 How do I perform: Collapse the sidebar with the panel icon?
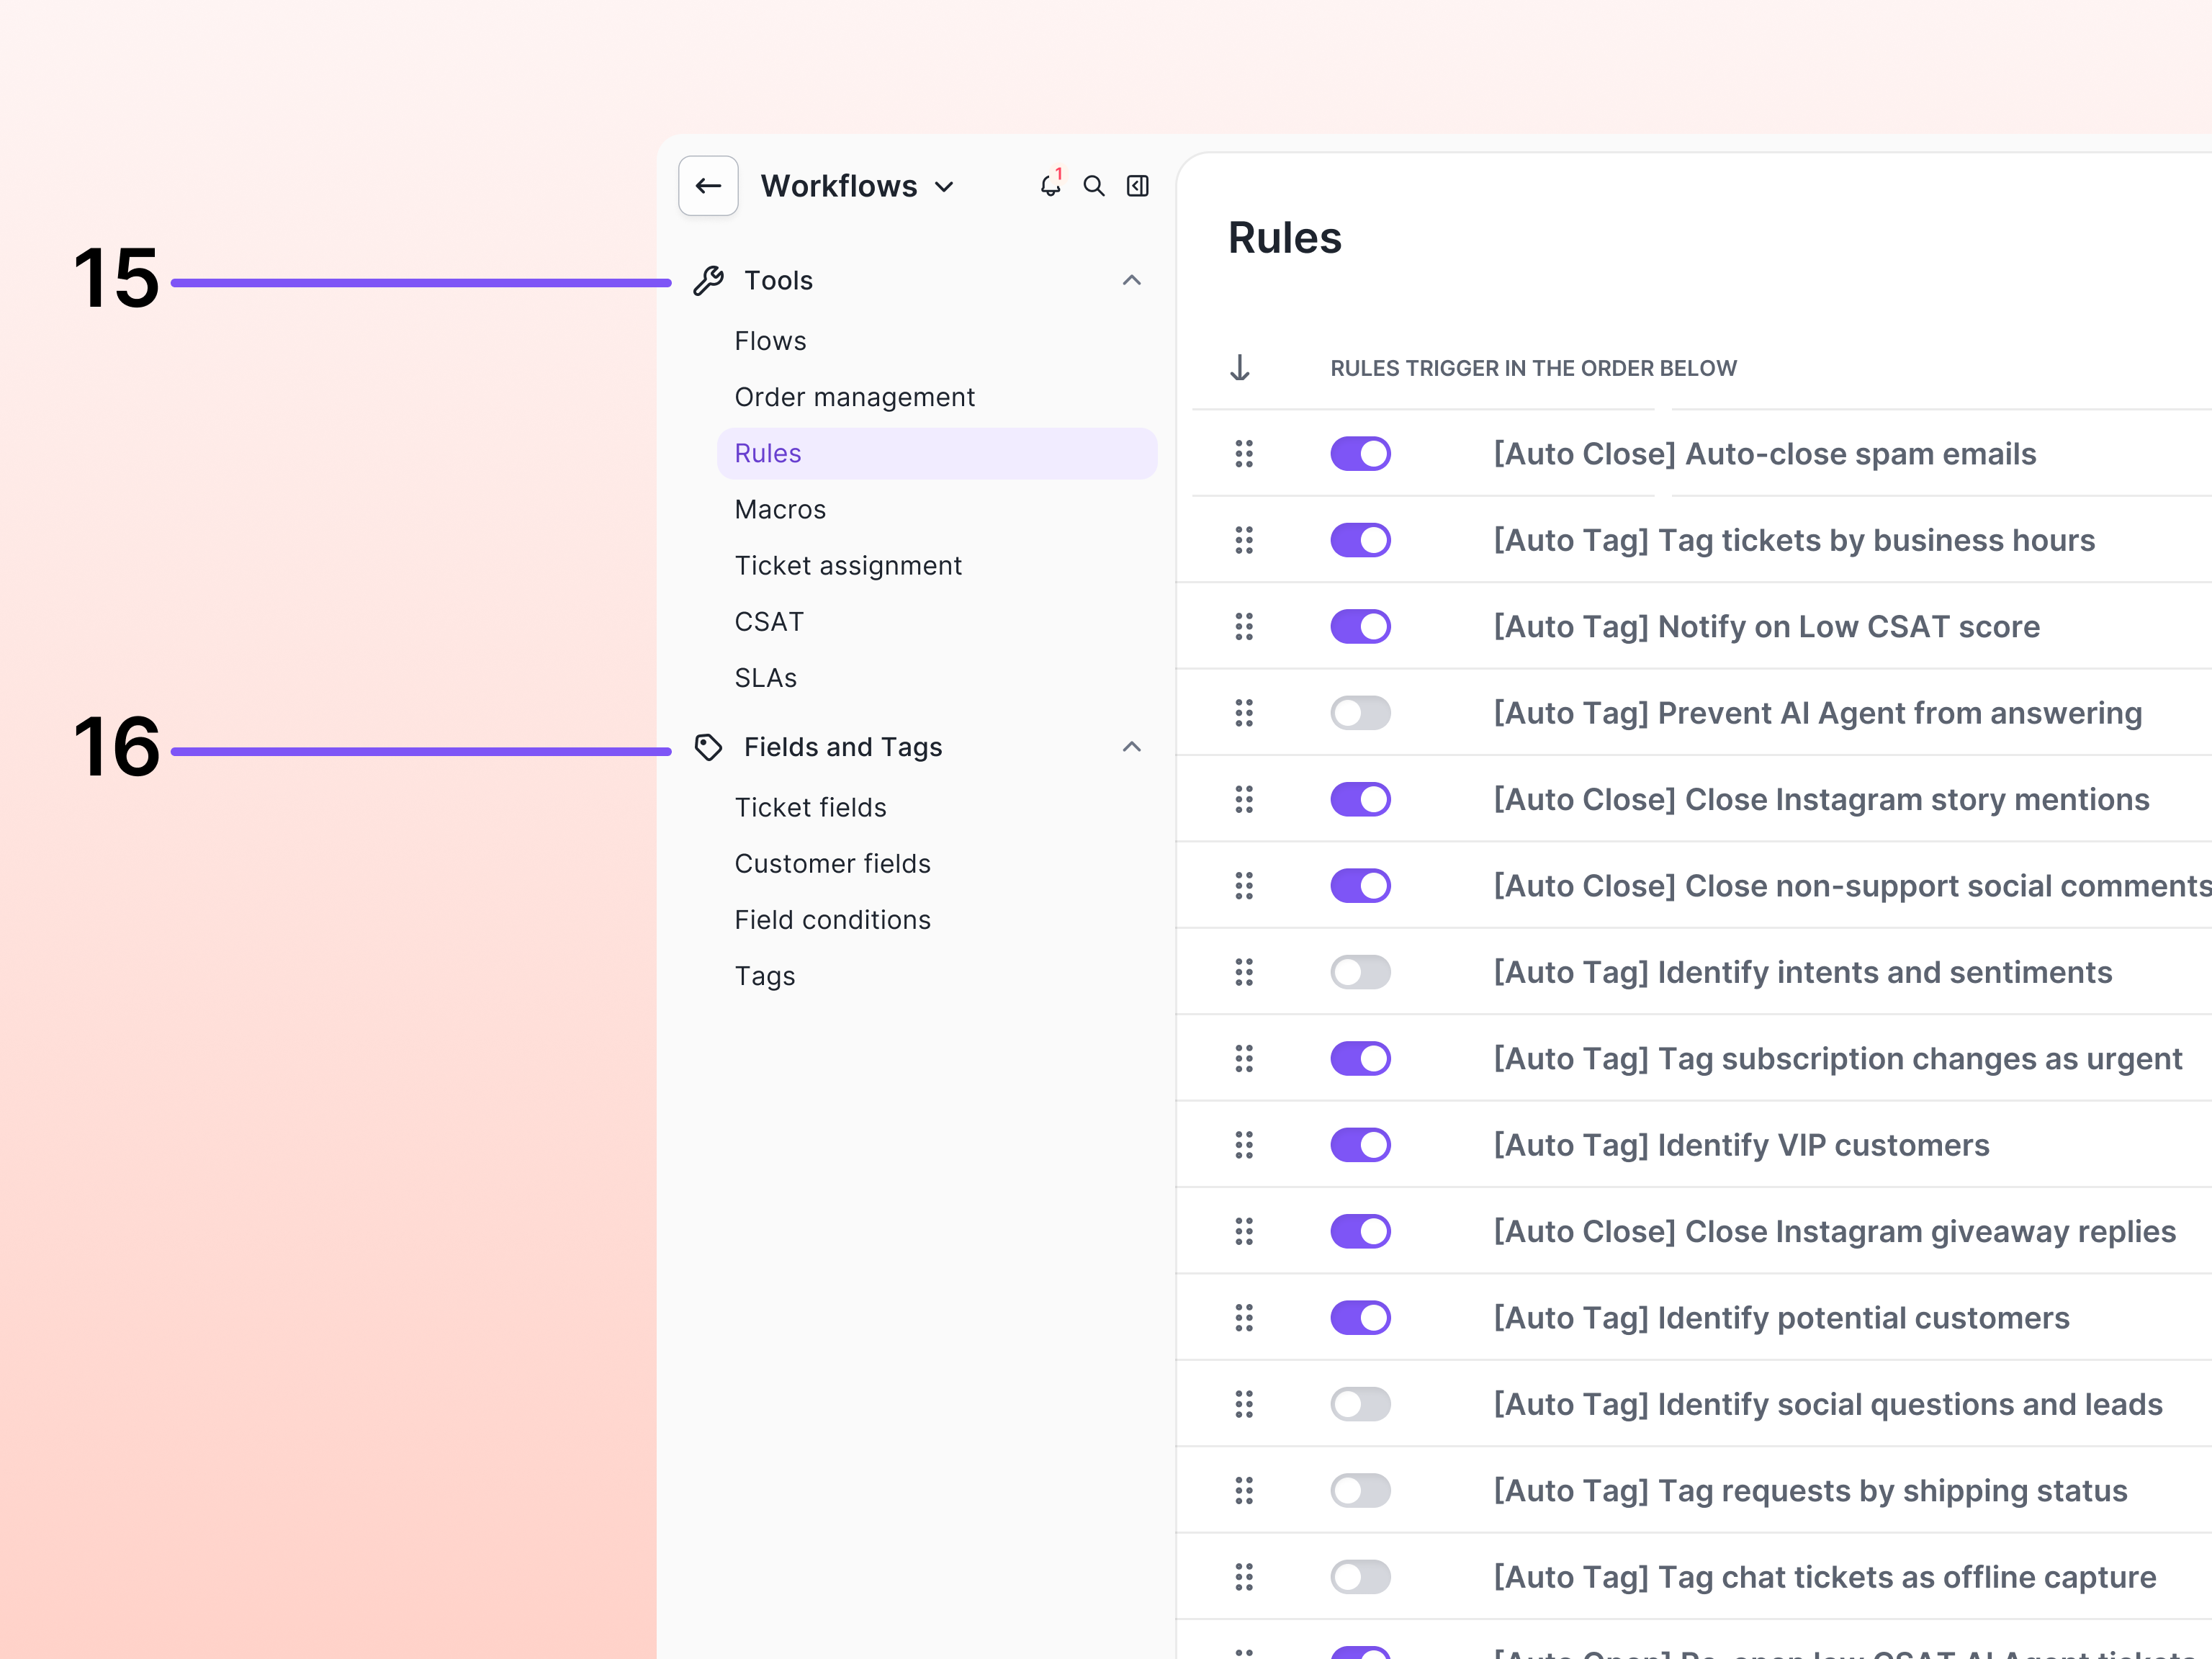[1137, 186]
